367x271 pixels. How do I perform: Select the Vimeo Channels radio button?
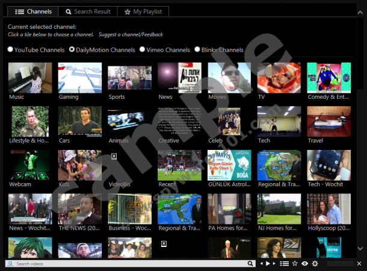142,50
